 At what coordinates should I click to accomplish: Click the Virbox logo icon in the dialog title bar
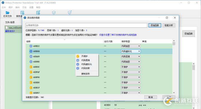(x=25, y=18)
